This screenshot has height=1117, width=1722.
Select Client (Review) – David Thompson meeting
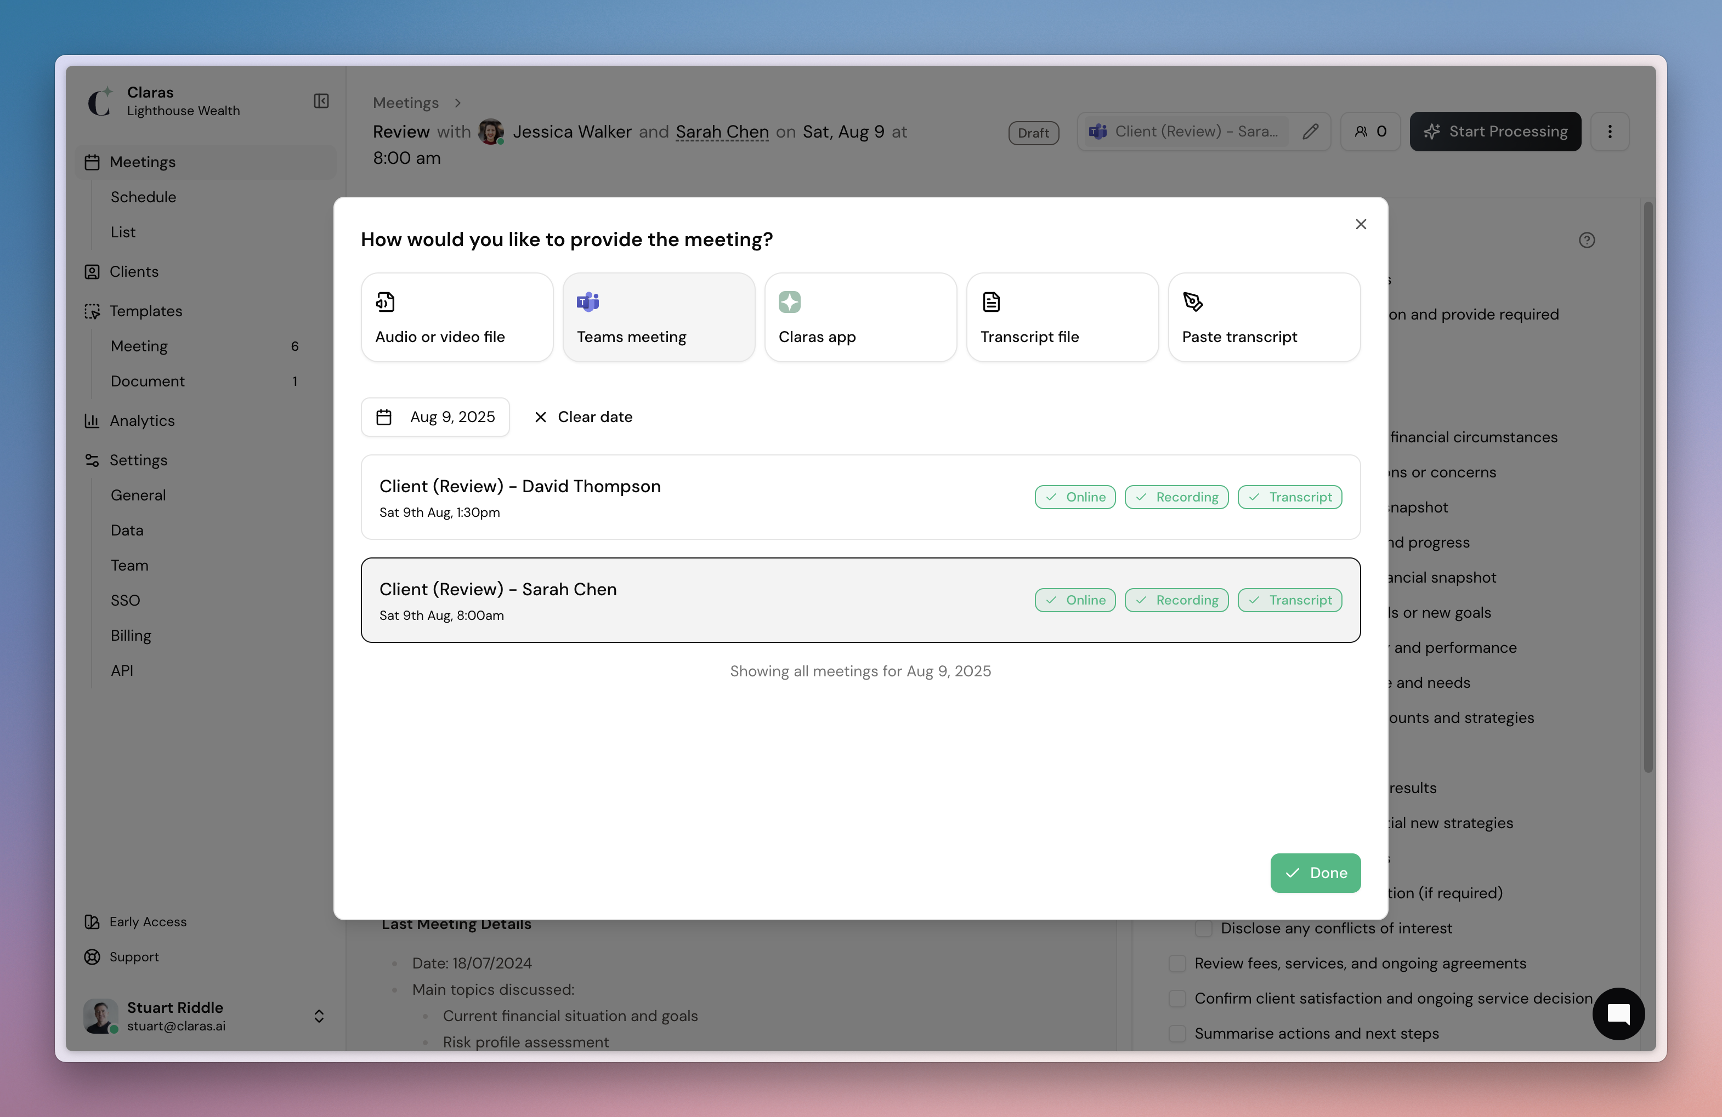pos(861,498)
